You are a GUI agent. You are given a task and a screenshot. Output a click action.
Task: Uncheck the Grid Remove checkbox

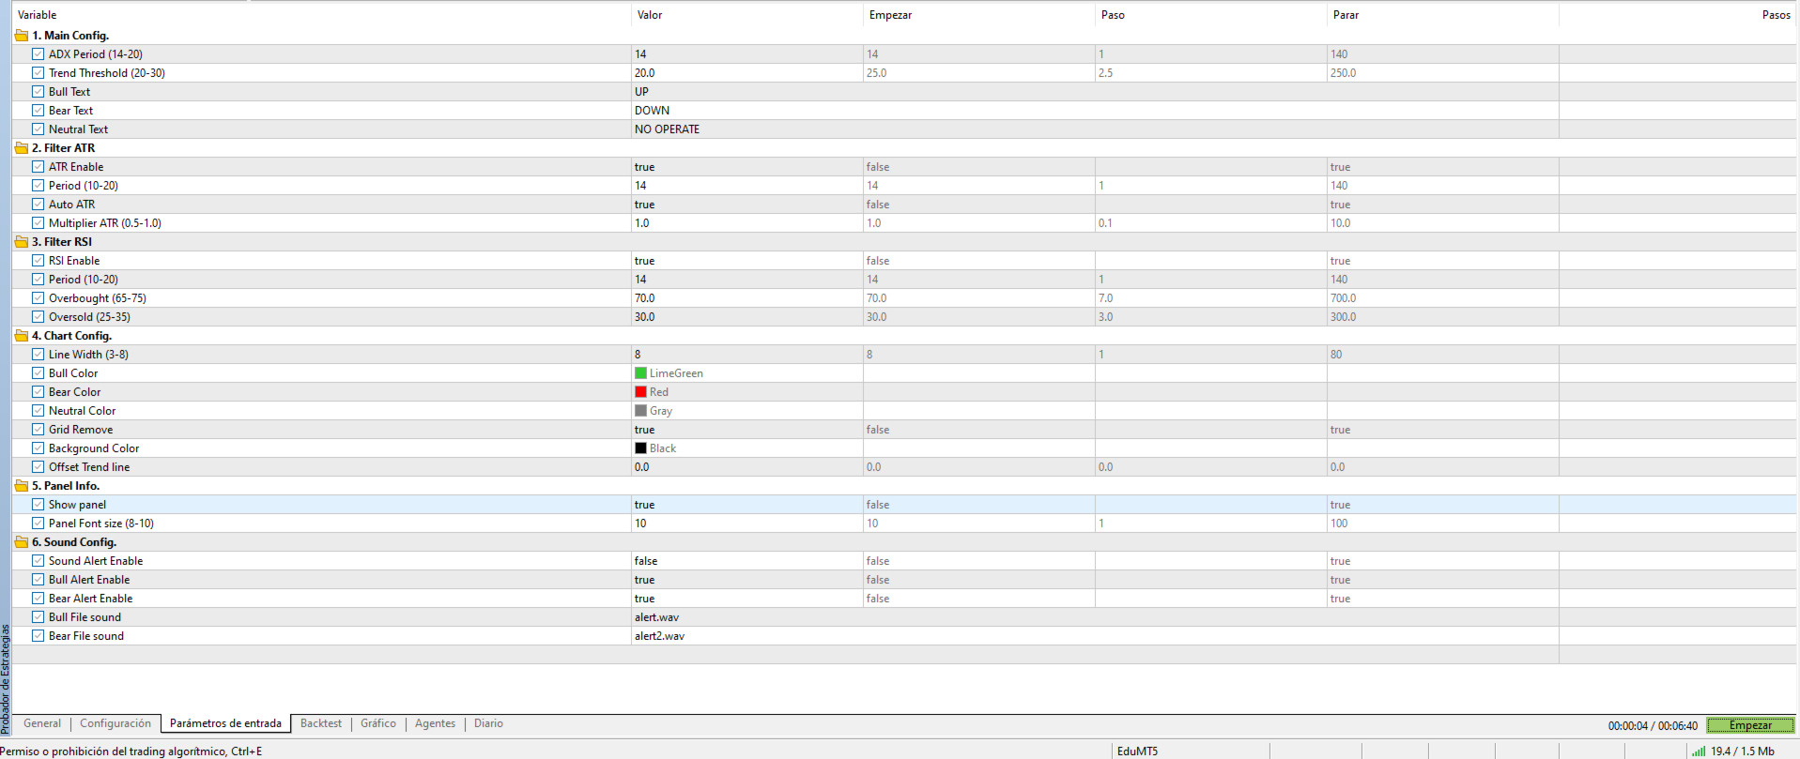[x=38, y=430]
